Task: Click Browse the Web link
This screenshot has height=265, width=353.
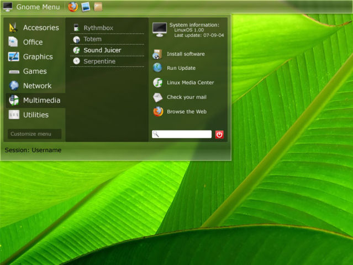Action: 186,111
